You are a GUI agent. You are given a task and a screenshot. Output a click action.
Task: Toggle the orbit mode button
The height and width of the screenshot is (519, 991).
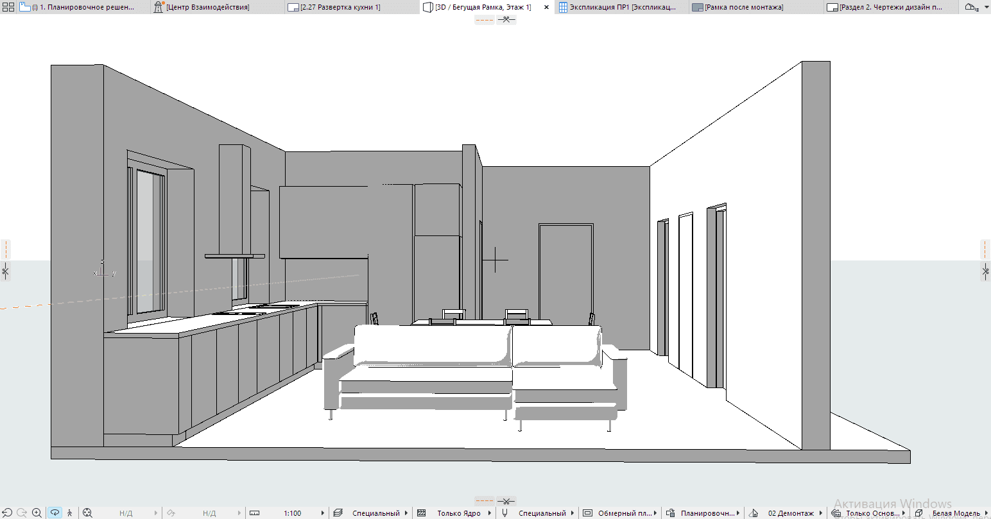[x=55, y=513]
